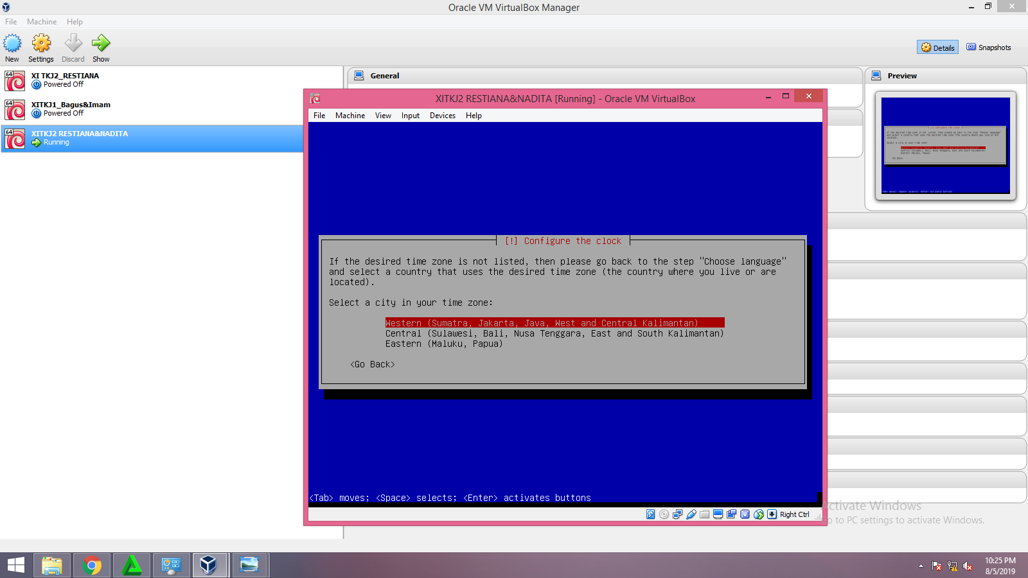Open the VM window Devices menu
This screenshot has height=578, width=1028.
(x=443, y=116)
